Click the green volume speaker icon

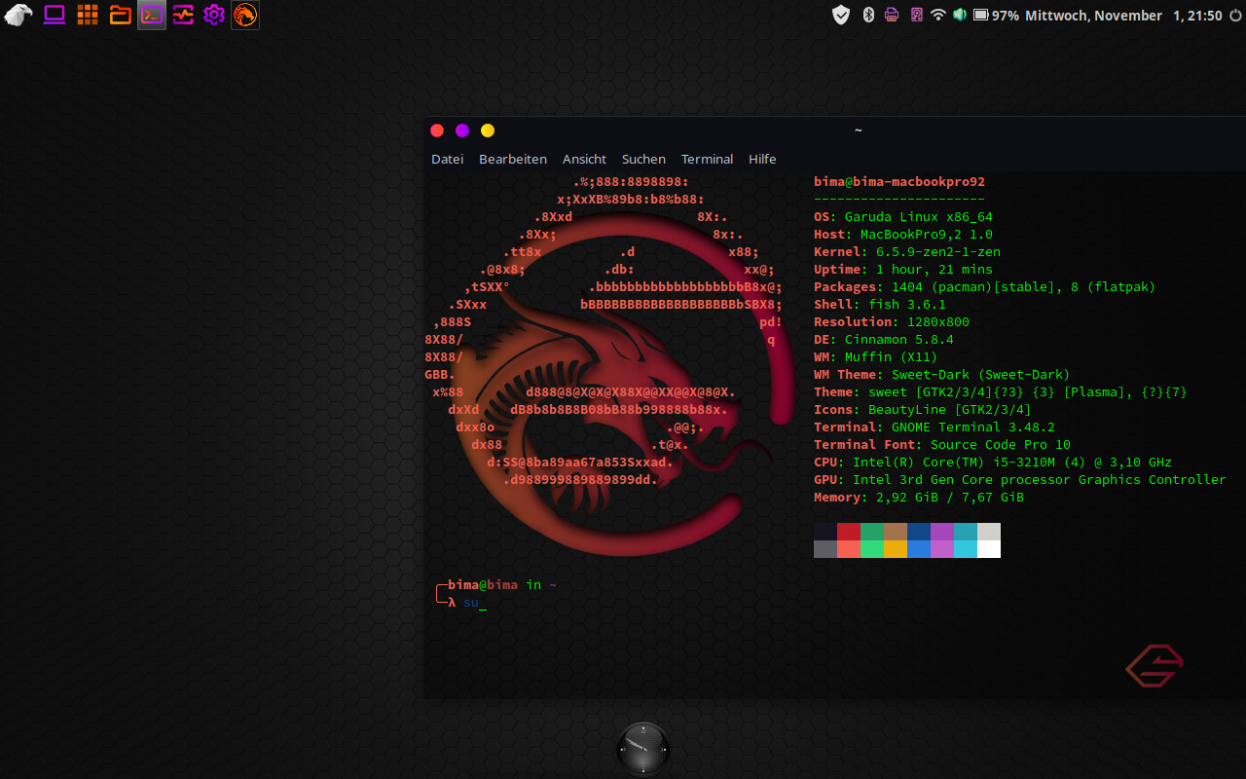(960, 15)
